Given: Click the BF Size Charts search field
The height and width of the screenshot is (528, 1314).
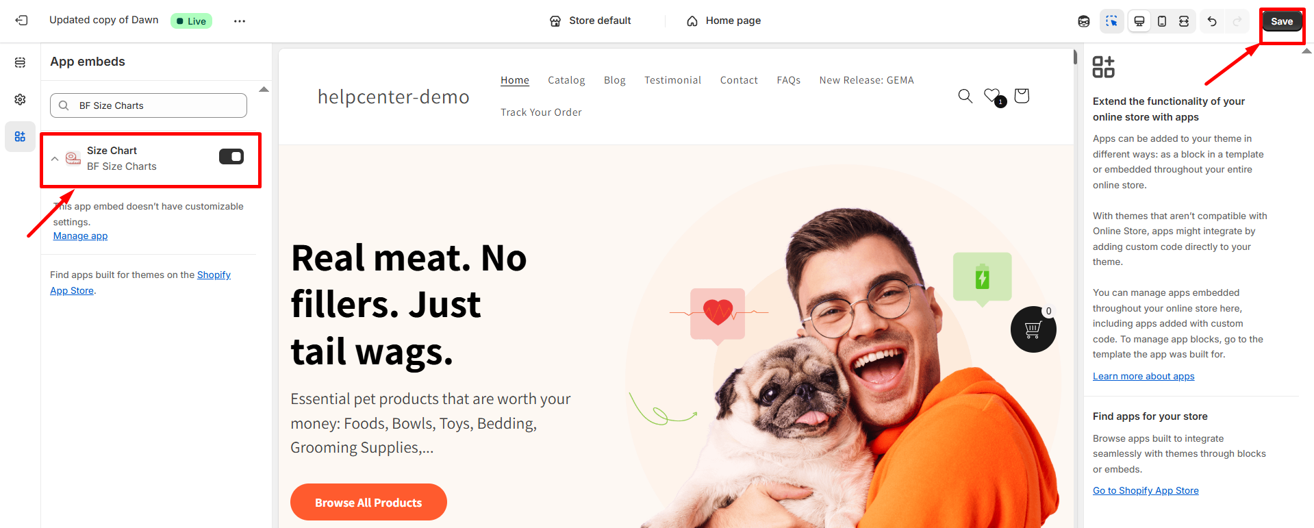Looking at the screenshot, I should coord(149,105).
